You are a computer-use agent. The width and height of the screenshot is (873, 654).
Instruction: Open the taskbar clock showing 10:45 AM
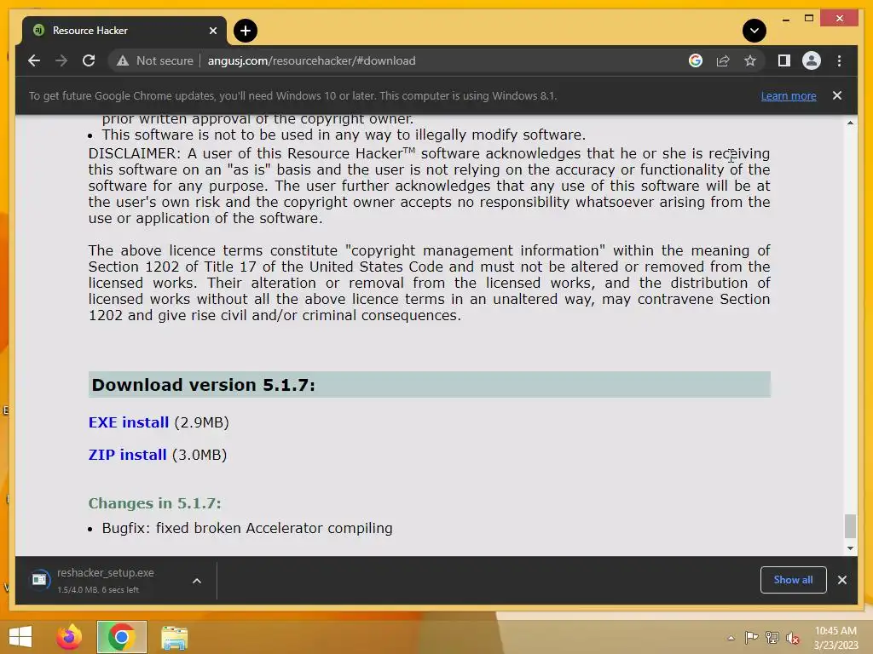pyautogui.click(x=835, y=638)
